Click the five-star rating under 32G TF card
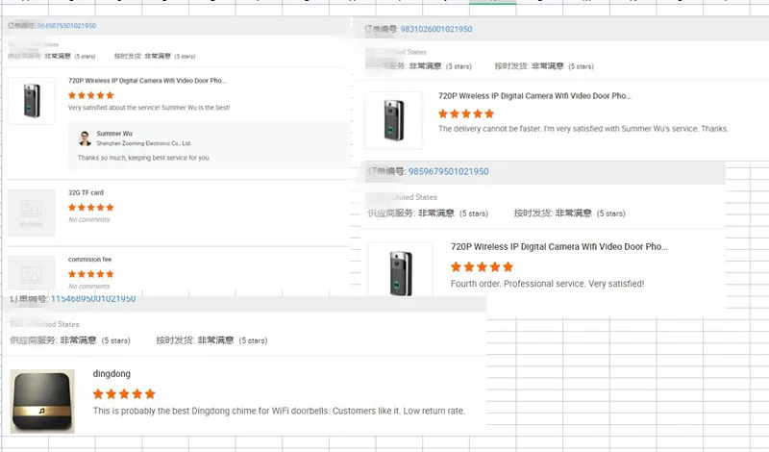This screenshot has width=769, height=452. [x=90, y=208]
